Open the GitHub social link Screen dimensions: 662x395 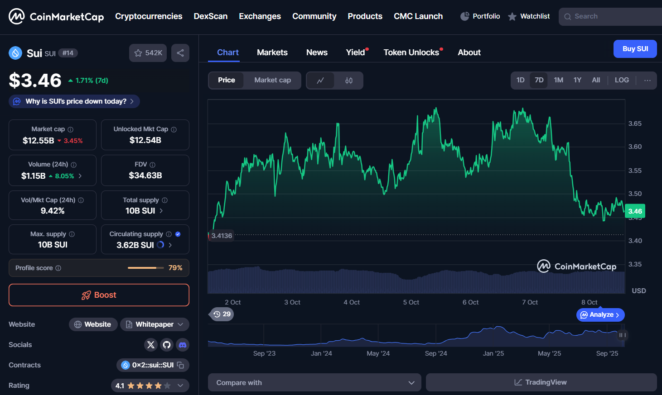point(167,345)
